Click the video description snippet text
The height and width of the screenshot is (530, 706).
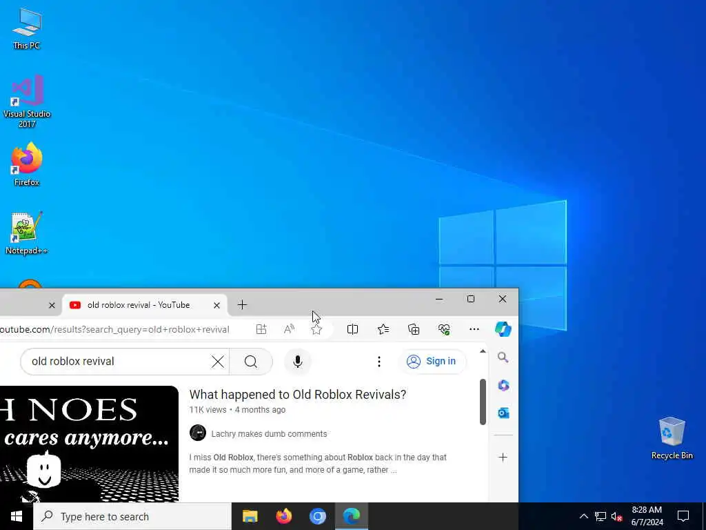318,464
